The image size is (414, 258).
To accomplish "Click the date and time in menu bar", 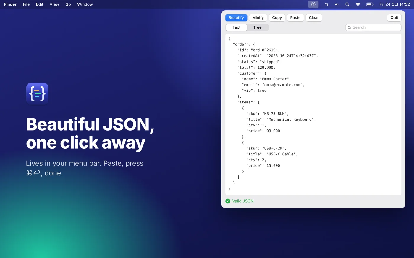I will pos(394,4).
